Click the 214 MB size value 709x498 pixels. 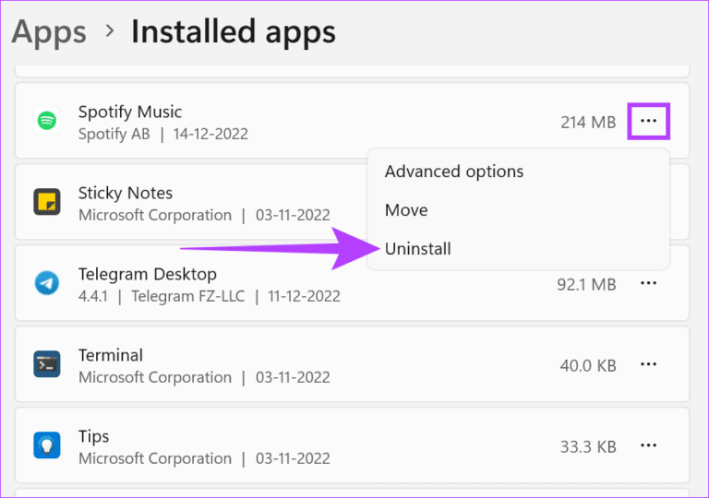(x=588, y=122)
